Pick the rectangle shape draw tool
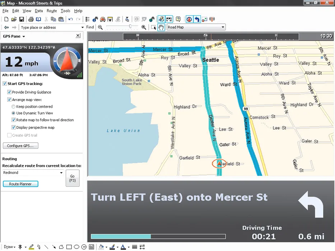335x251 pixels. tap(69, 247)
